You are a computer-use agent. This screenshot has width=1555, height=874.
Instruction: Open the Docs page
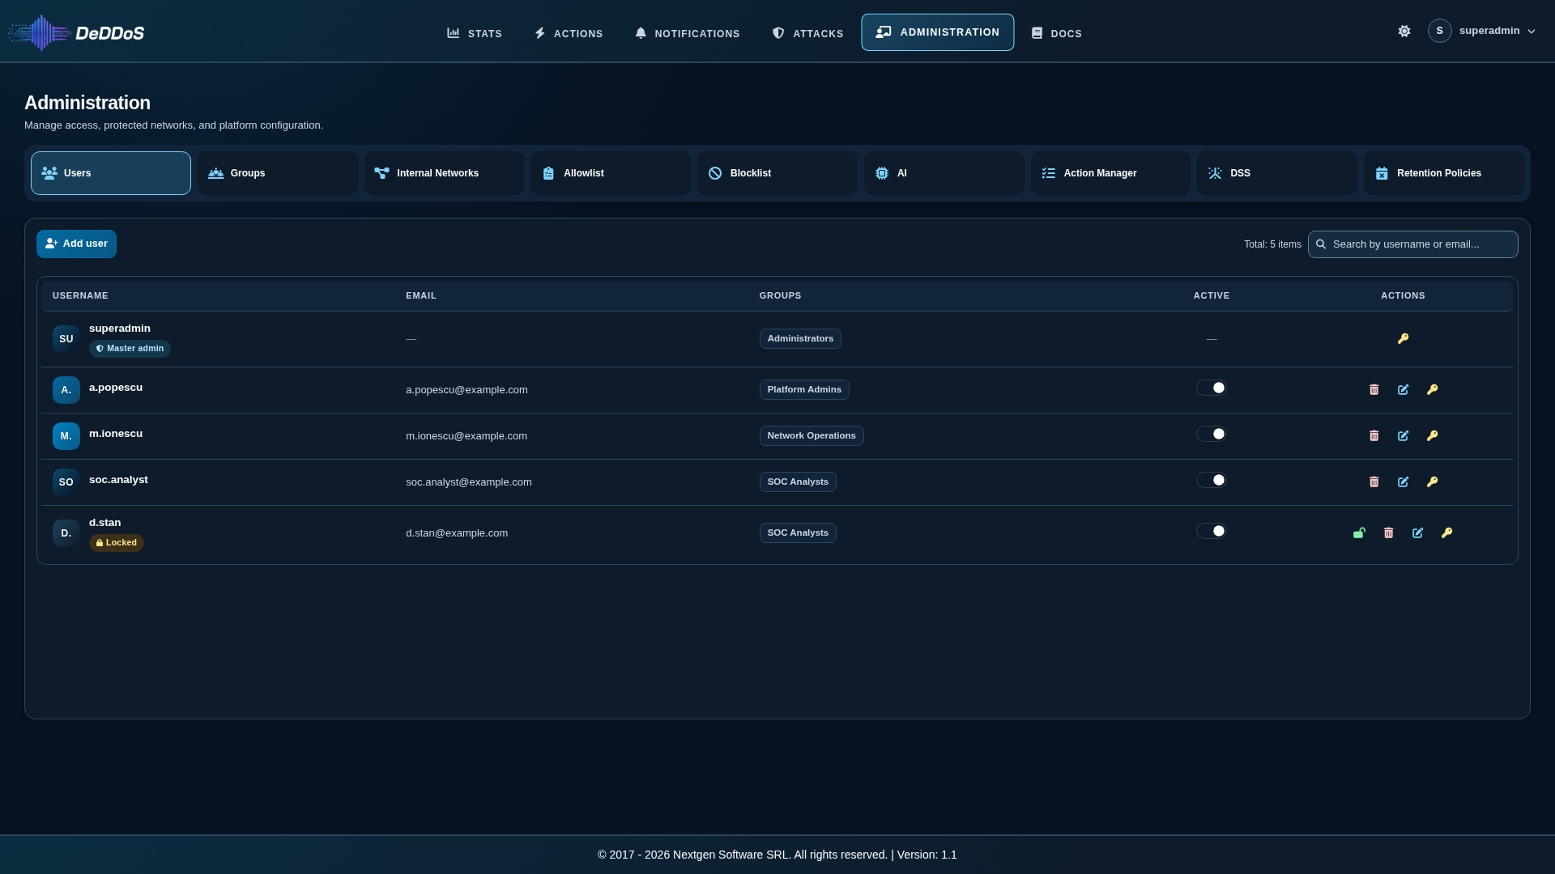(1056, 34)
